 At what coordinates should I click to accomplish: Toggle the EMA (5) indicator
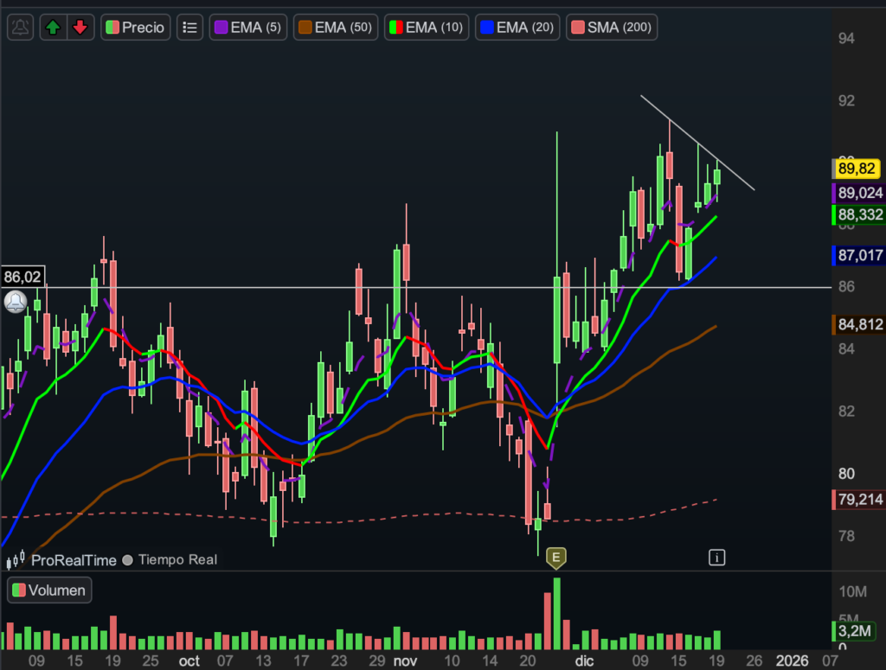click(x=247, y=27)
